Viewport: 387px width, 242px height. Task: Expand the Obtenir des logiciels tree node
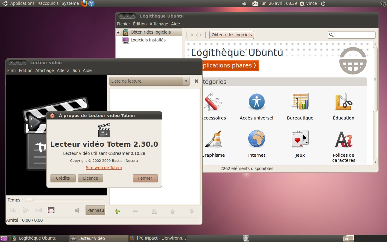[118, 32]
